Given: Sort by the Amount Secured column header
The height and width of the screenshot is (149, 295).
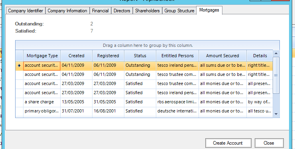Looking at the screenshot, I should click(x=222, y=56).
